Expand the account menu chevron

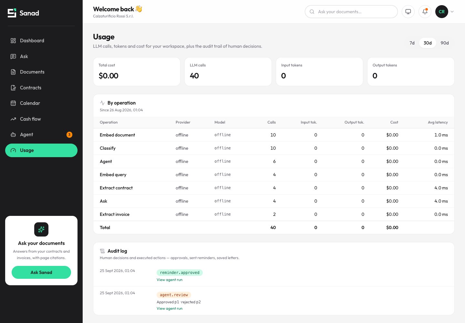tap(452, 12)
